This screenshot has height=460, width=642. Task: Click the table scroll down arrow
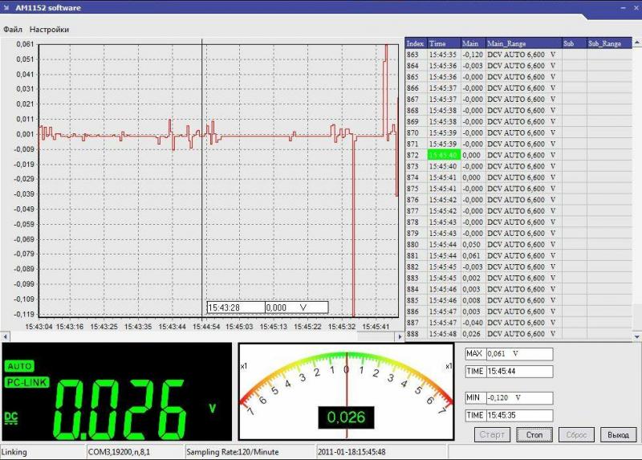click(x=637, y=336)
